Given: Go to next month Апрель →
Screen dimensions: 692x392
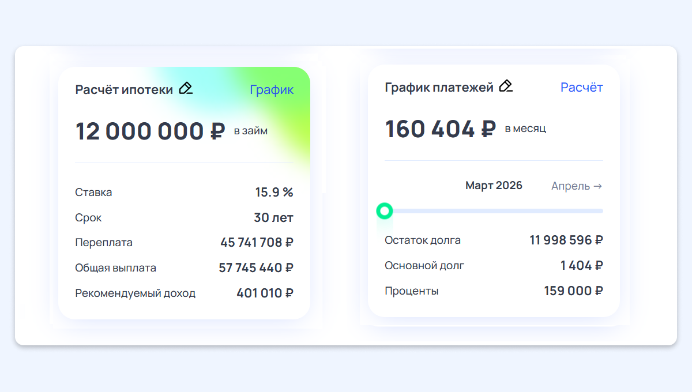Looking at the screenshot, I should point(577,186).
